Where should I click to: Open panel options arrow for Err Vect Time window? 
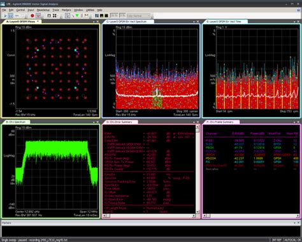294,22
